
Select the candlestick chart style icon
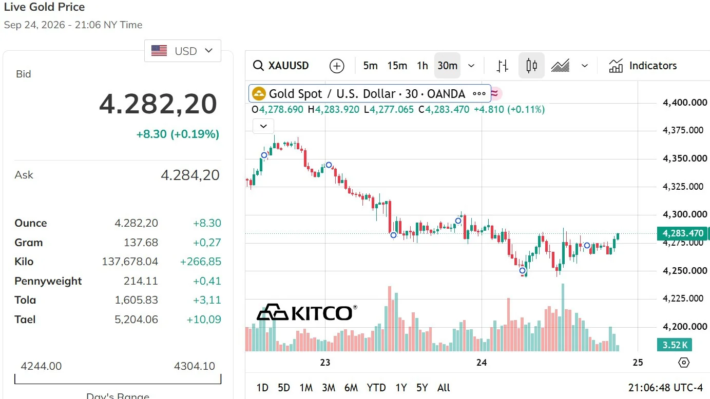click(x=531, y=66)
